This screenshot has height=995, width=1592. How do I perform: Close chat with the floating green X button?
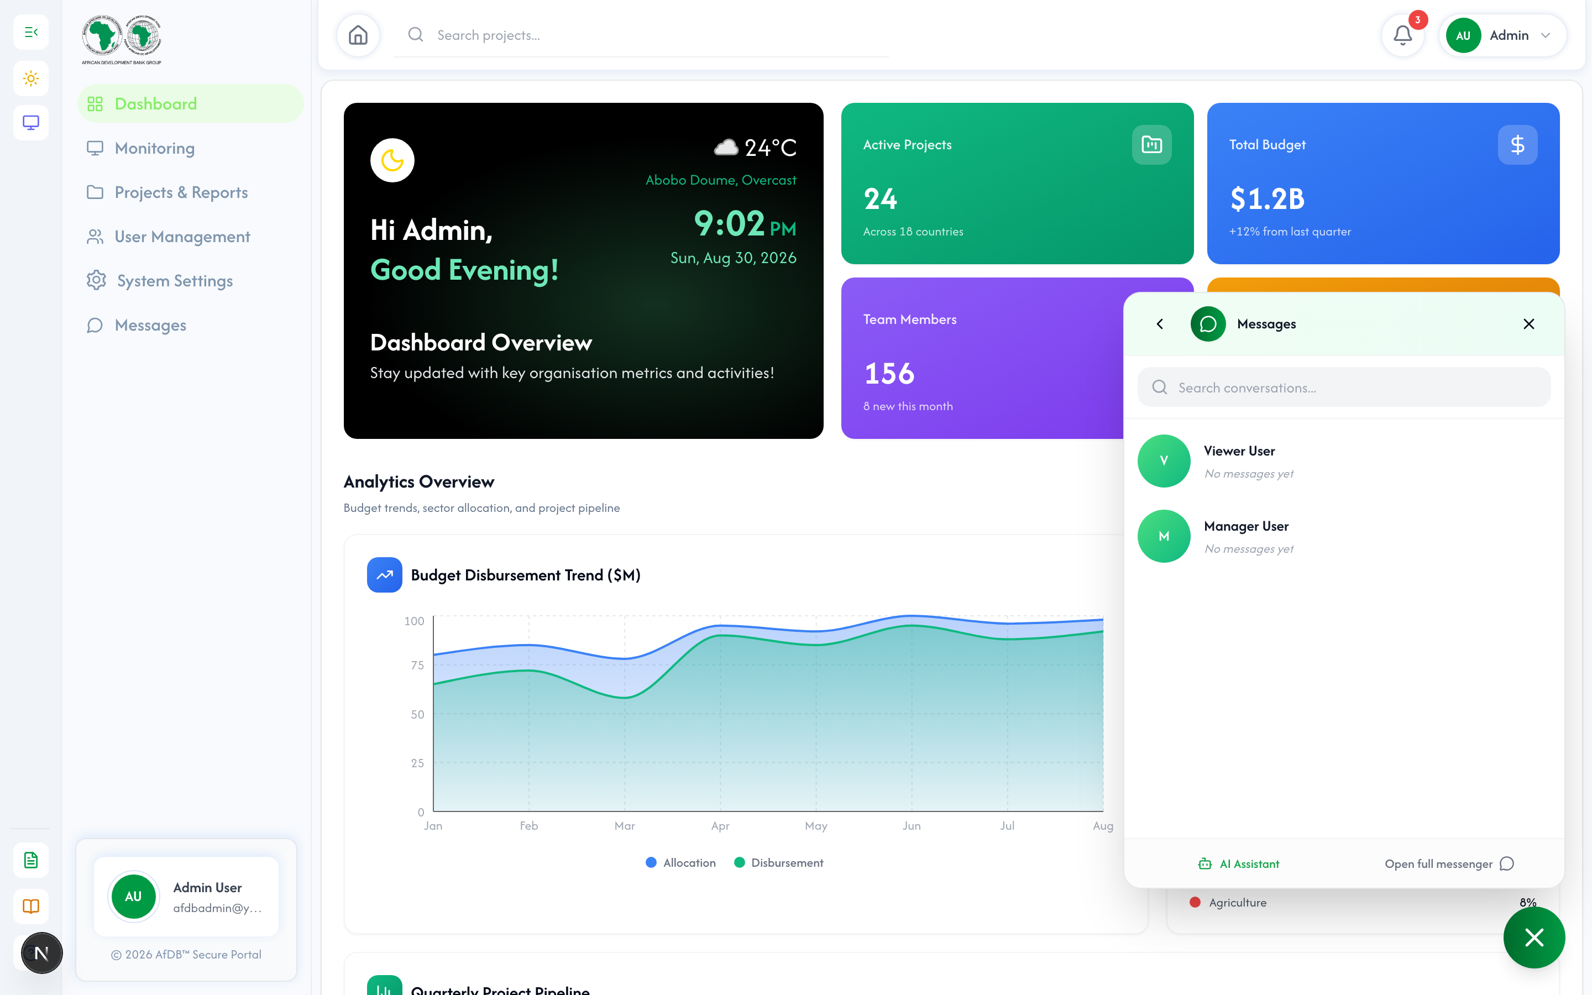1533,937
